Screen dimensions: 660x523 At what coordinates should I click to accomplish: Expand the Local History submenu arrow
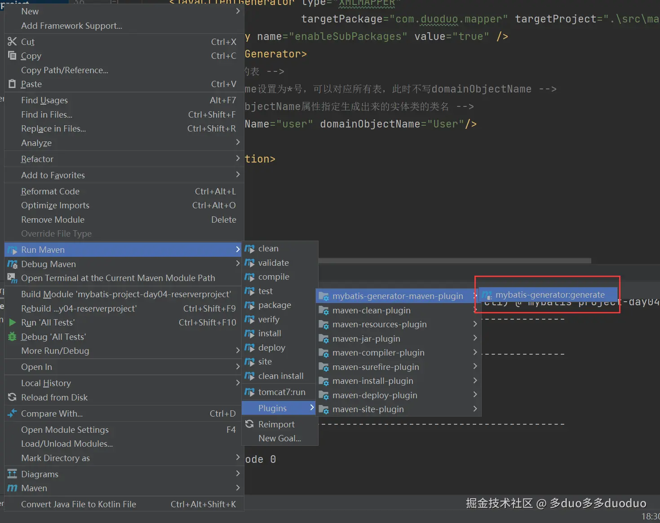coord(238,383)
